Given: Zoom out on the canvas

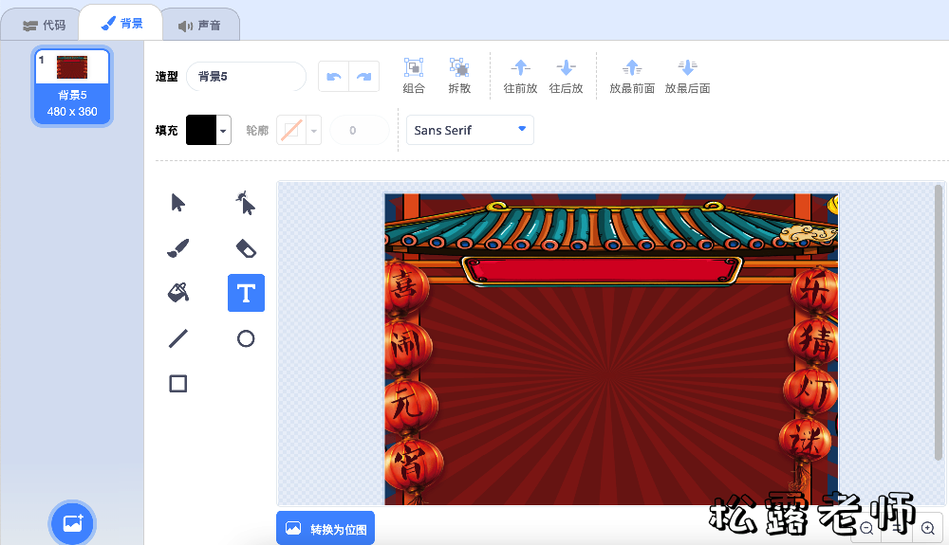Looking at the screenshot, I should [x=866, y=529].
